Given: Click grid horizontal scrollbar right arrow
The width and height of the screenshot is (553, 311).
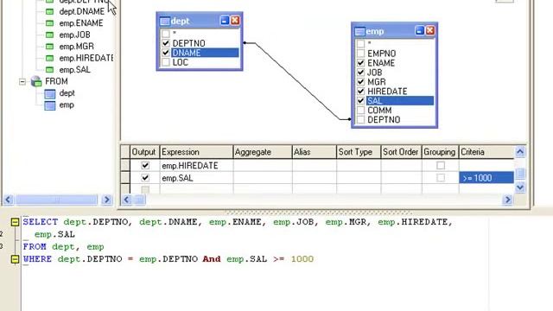Looking at the screenshot, I should [x=507, y=200].
